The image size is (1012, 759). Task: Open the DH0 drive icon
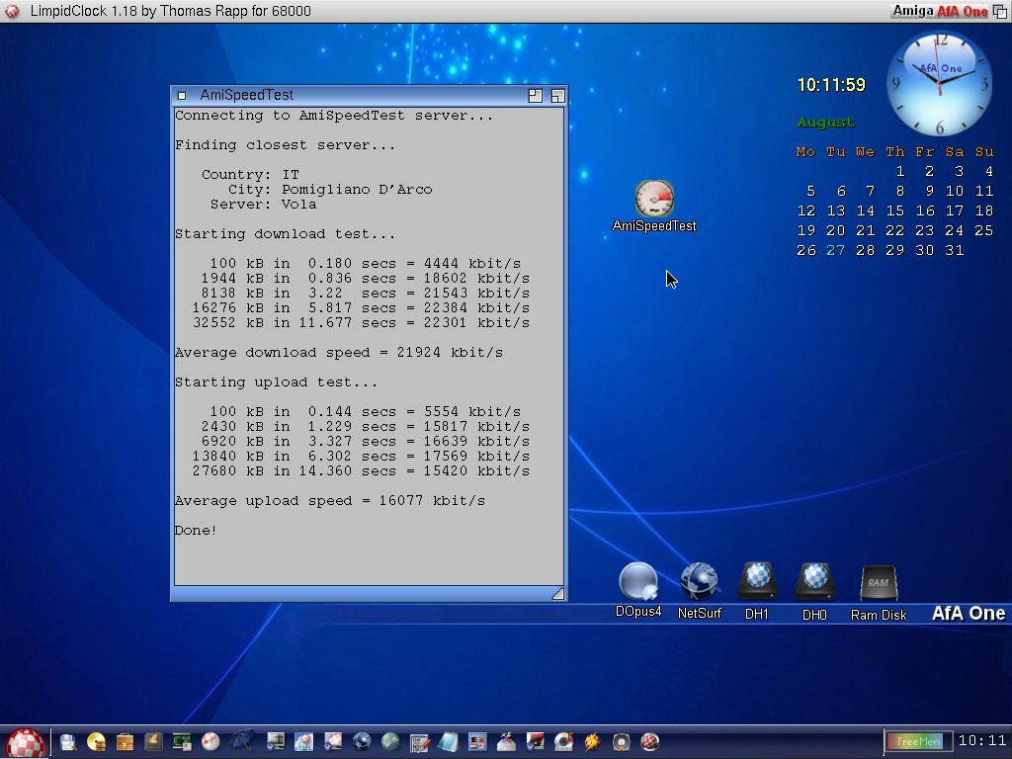814,583
